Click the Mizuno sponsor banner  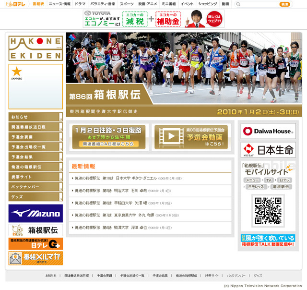[35, 213]
